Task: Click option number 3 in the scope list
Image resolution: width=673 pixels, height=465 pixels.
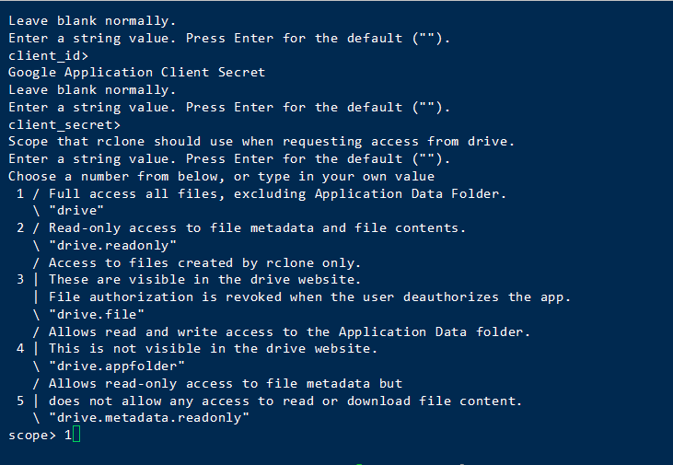Action: tap(19, 279)
